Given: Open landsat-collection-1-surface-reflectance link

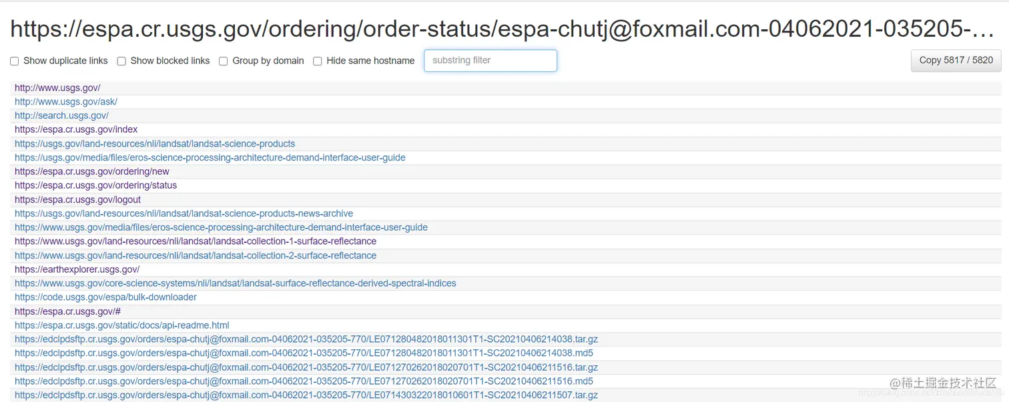Looking at the screenshot, I should click(196, 241).
